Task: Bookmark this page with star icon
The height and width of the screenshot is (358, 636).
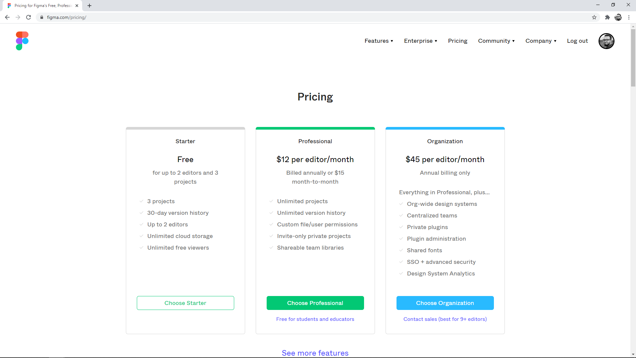Action: [x=594, y=17]
